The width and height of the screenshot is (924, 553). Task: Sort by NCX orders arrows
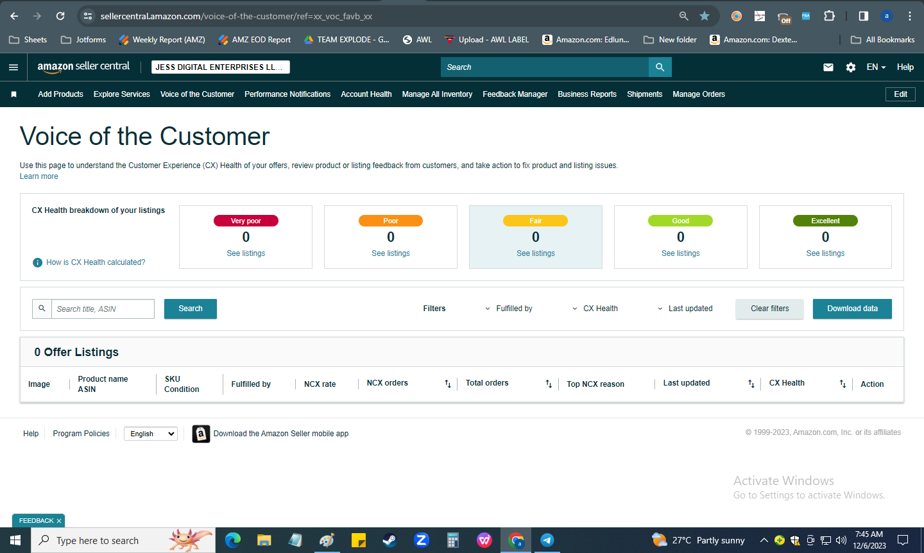tap(448, 384)
